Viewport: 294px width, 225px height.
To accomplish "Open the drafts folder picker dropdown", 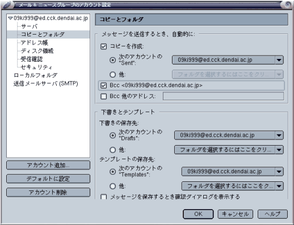I will tap(229, 150).
